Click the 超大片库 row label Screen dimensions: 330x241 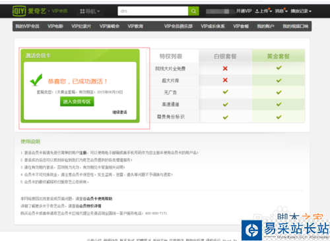tap(170, 80)
